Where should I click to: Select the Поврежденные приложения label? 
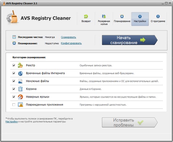[x=44, y=105]
